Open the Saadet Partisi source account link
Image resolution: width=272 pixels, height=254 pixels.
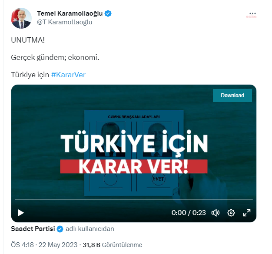click(x=33, y=229)
